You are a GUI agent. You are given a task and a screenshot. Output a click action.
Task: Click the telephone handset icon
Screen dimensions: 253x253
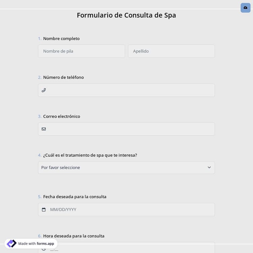click(44, 90)
